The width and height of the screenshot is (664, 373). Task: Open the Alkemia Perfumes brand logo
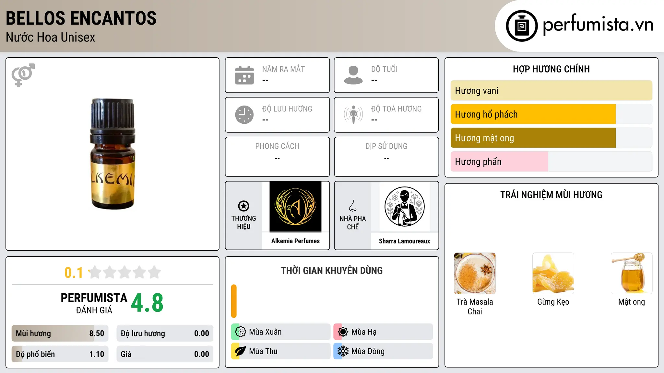295,207
